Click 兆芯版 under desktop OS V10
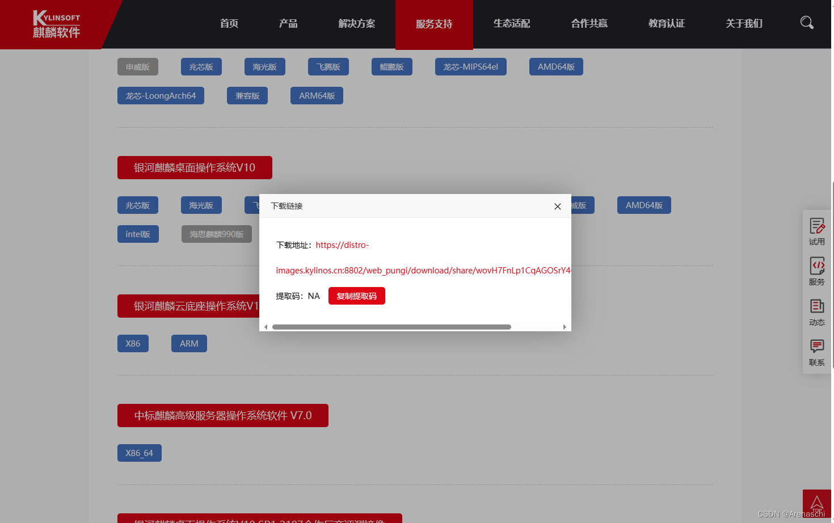Viewport: 834px width, 523px height. tap(138, 205)
